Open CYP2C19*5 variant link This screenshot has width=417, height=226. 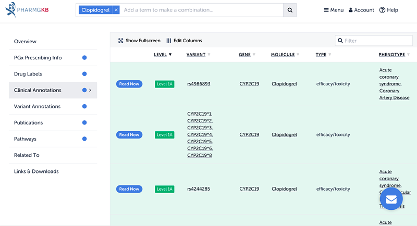coord(200,142)
